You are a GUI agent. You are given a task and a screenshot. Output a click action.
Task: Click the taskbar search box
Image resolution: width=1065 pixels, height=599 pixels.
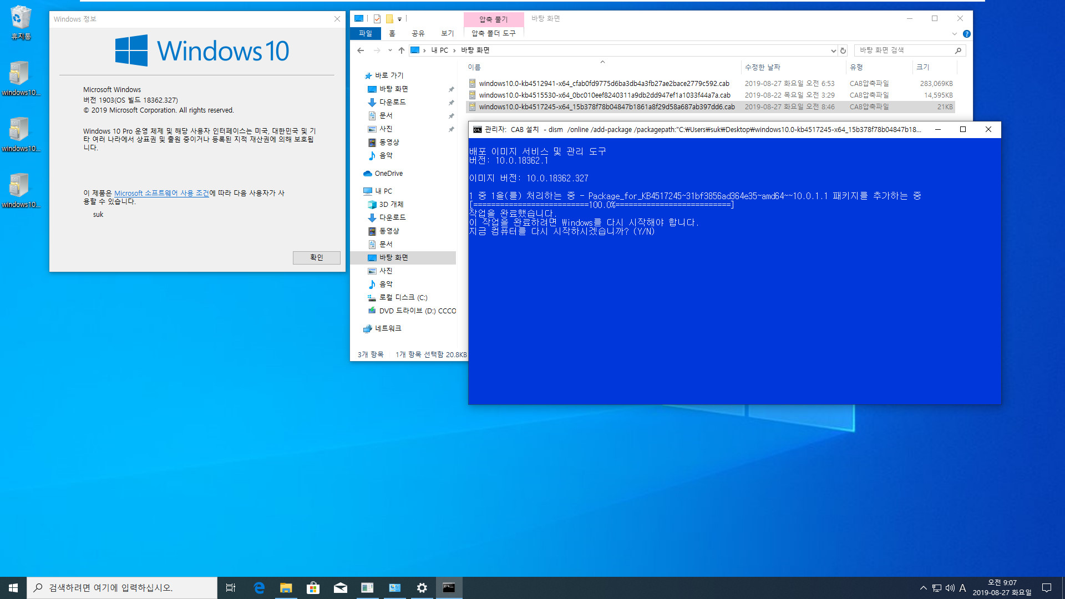pyautogui.click(x=122, y=588)
